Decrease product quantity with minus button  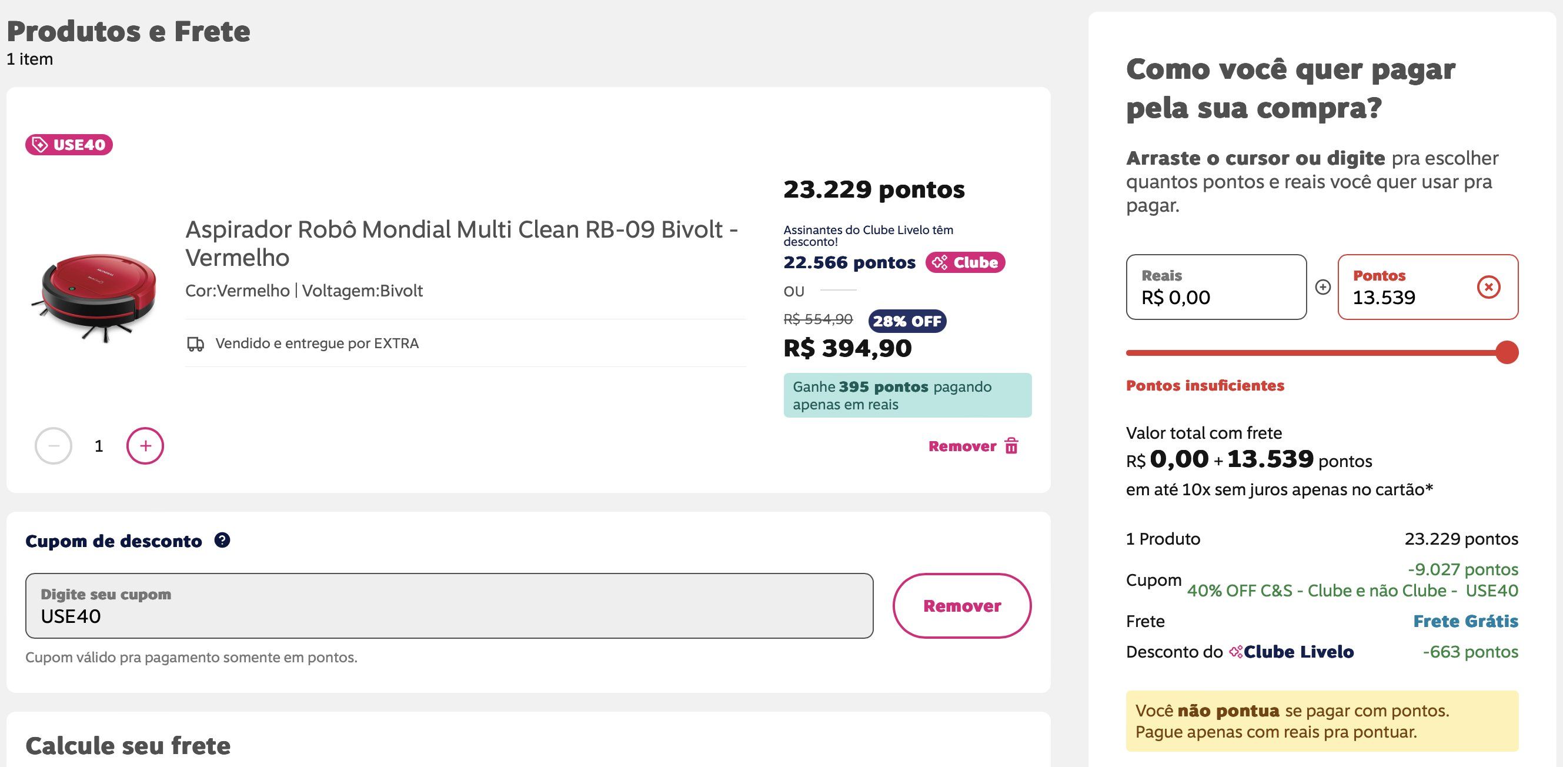click(54, 446)
